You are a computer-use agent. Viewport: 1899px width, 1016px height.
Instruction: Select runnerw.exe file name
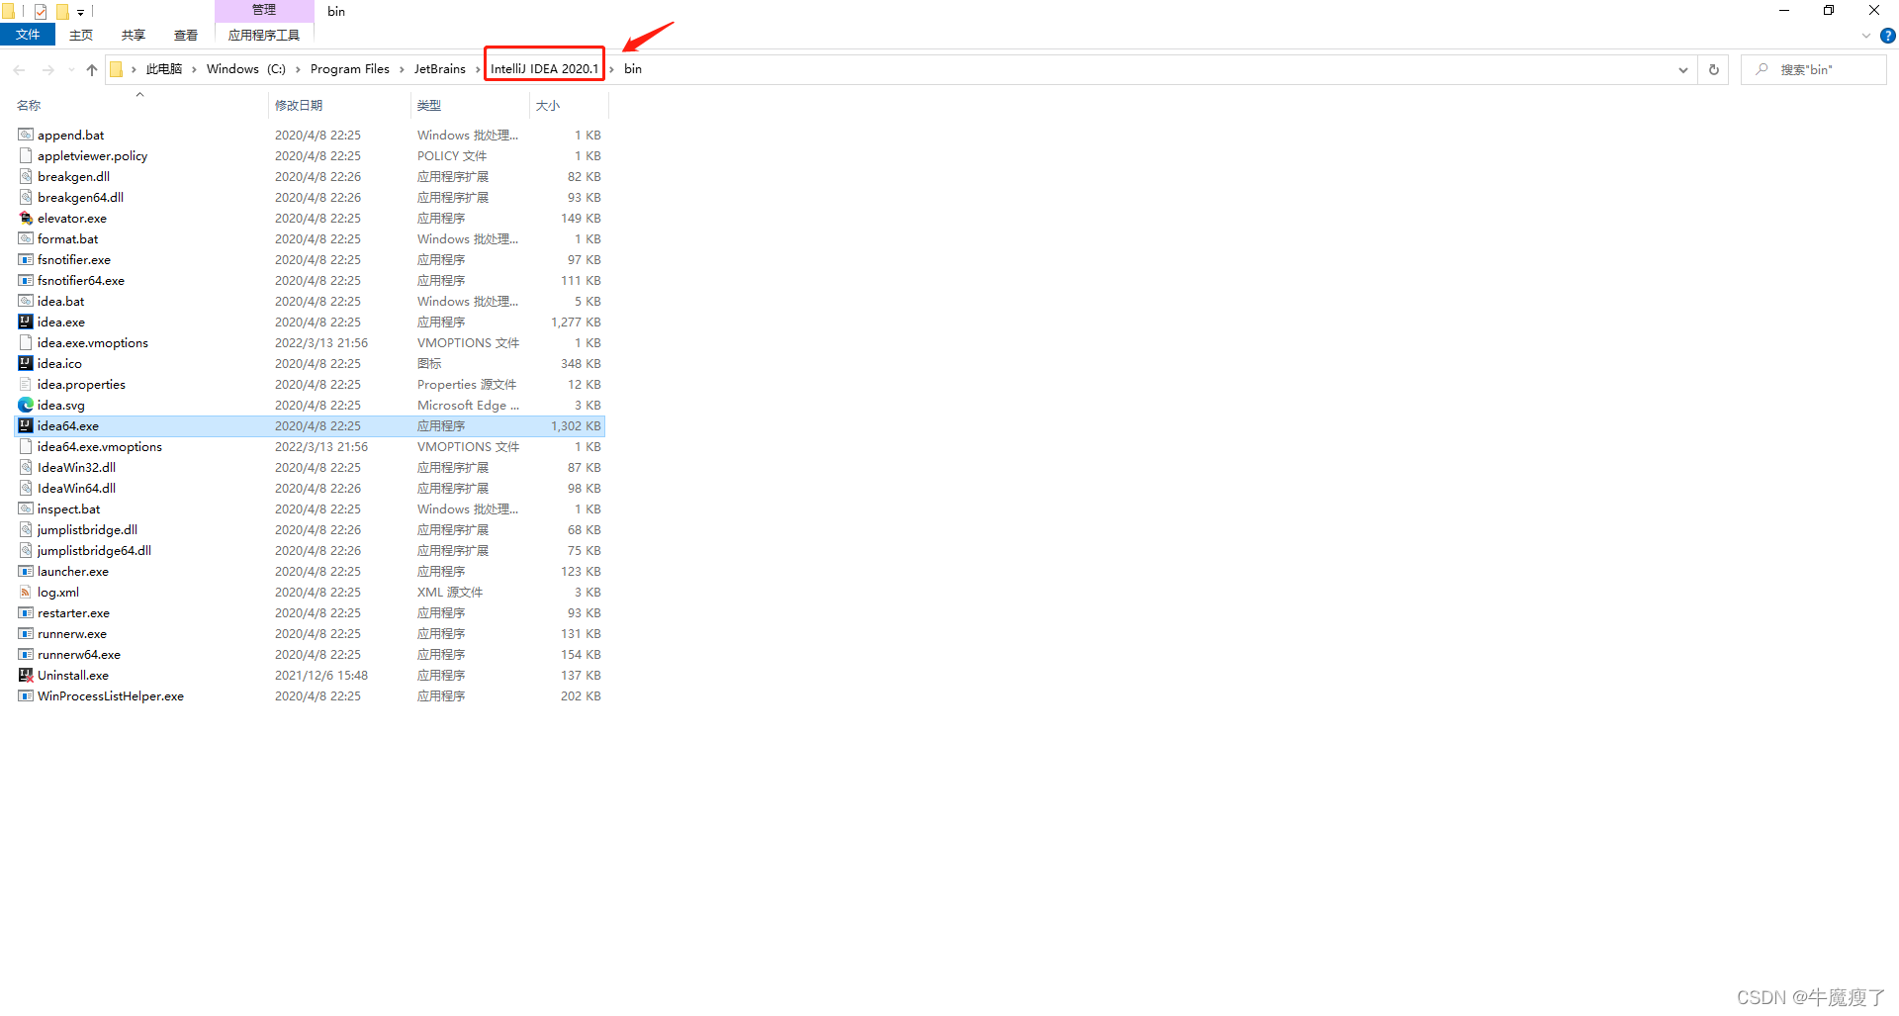72,633
